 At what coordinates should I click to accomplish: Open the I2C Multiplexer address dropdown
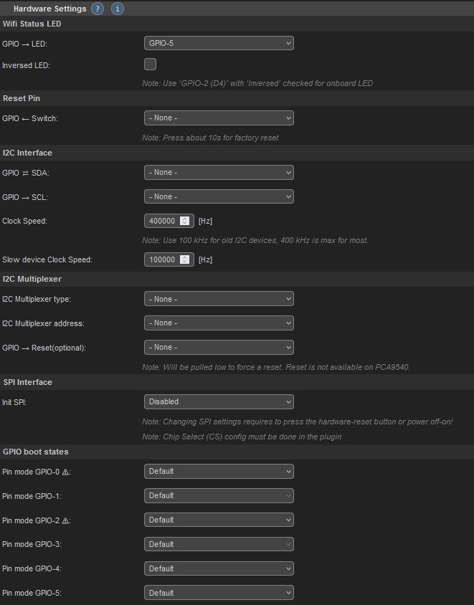pyautogui.click(x=219, y=323)
